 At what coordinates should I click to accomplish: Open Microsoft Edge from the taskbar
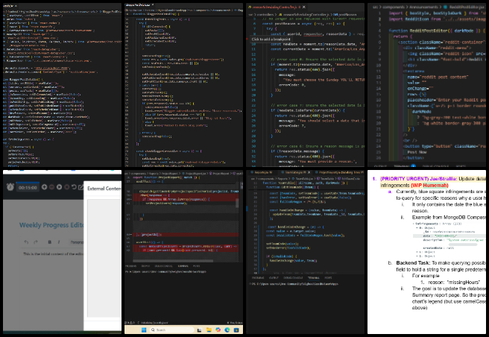[227, 330]
